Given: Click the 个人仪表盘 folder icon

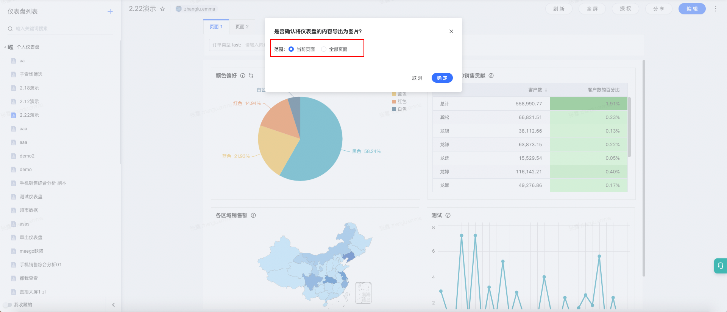Looking at the screenshot, I should [11, 47].
